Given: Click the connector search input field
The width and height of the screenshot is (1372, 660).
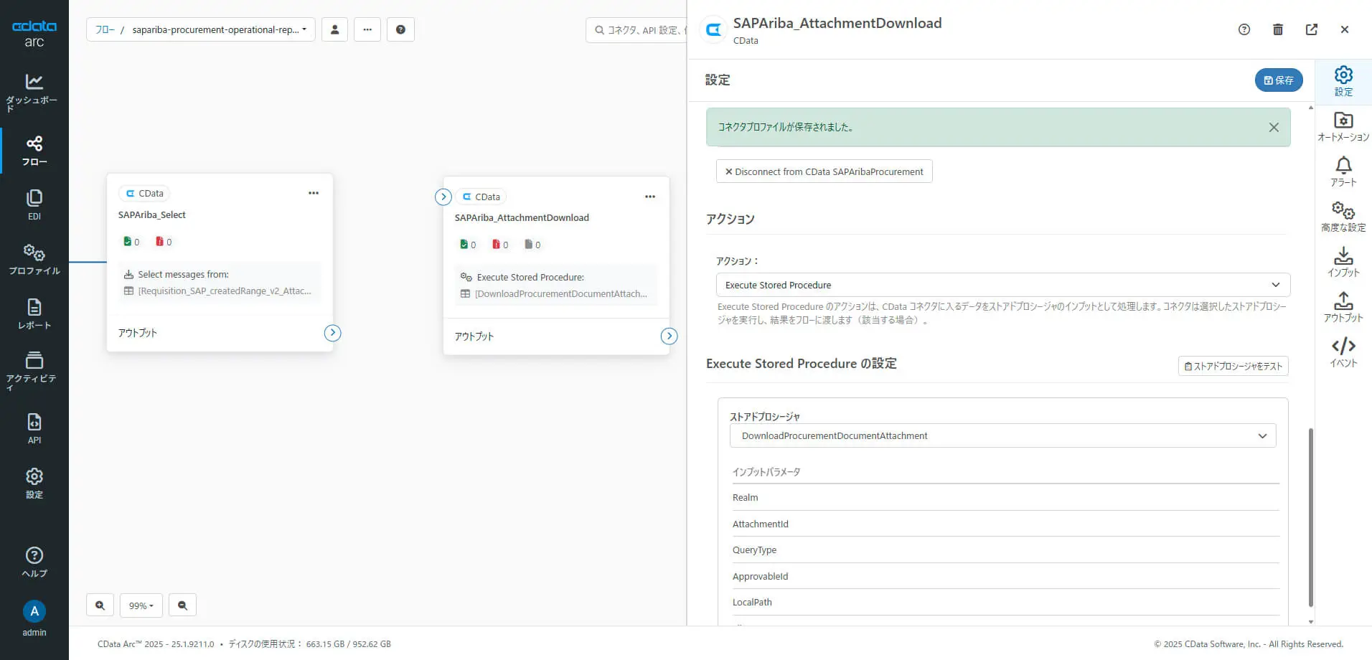Looking at the screenshot, I should pyautogui.click(x=639, y=30).
